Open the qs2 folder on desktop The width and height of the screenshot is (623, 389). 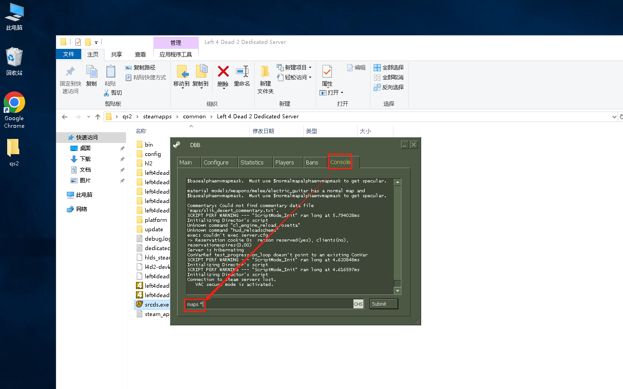14,152
